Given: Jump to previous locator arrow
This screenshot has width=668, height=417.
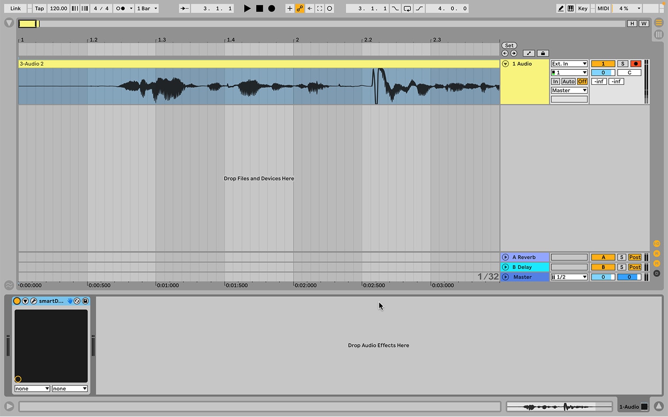Looking at the screenshot, I should click(505, 53).
